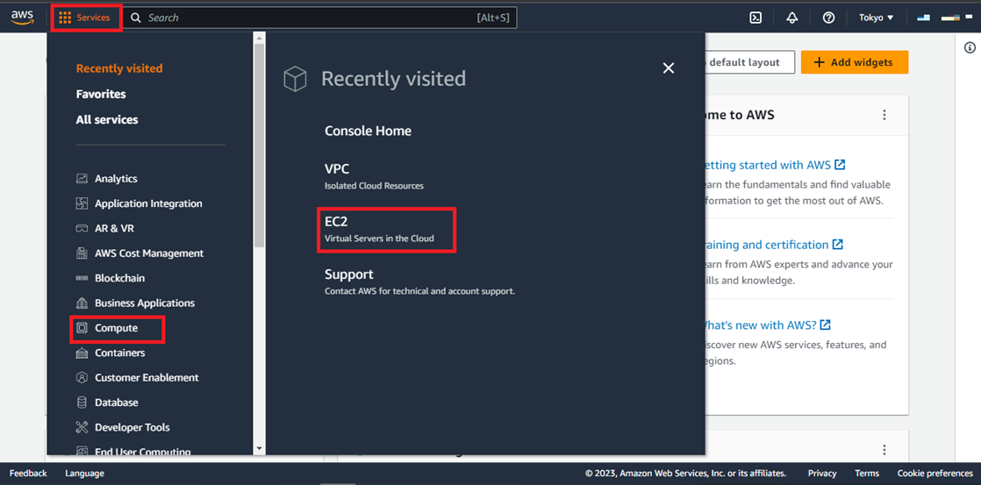Click the Developer Tools wrench icon
Screen dimensions: 981x485
point(82,427)
